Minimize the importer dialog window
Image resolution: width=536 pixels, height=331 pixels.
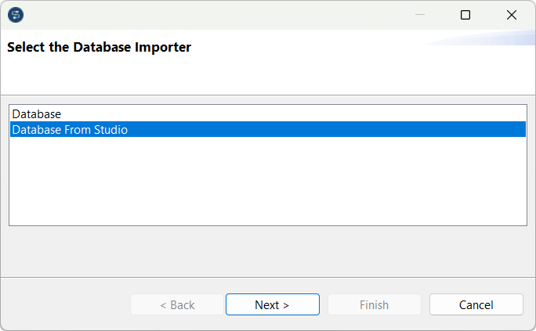tap(420, 15)
